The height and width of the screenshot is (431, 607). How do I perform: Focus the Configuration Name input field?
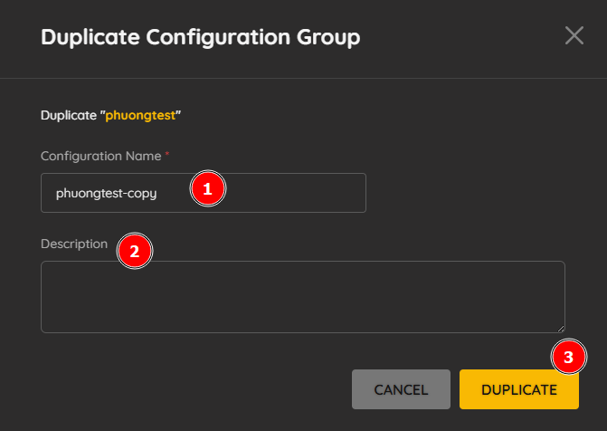click(204, 193)
